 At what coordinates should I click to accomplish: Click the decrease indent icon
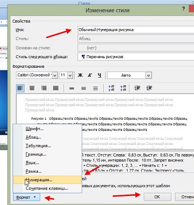(x=137, y=88)
